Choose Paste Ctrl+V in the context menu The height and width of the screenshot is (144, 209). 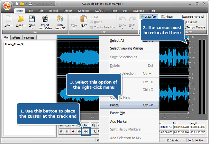[x=129, y=105]
